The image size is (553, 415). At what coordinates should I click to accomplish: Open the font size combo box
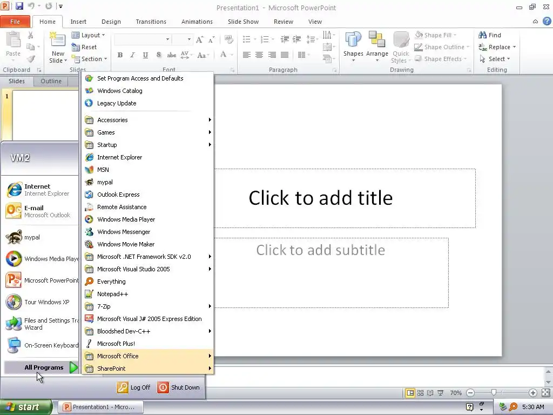click(182, 39)
